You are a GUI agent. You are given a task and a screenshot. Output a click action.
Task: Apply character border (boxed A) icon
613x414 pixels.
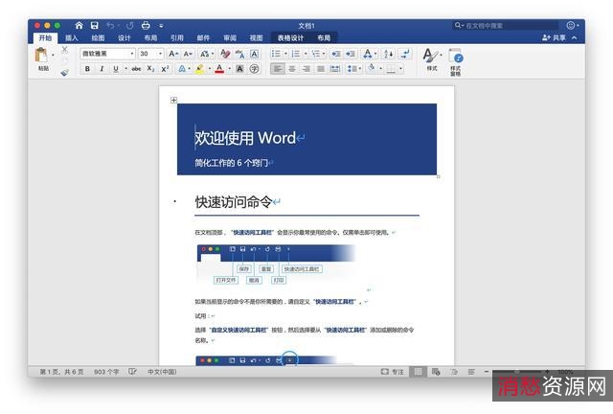point(255,54)
